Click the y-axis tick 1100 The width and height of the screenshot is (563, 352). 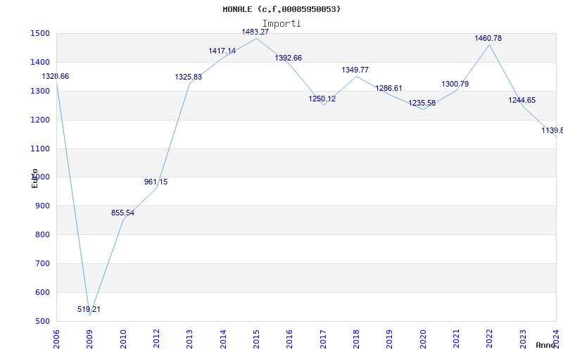pyautogui.click(x=39, y=149)
